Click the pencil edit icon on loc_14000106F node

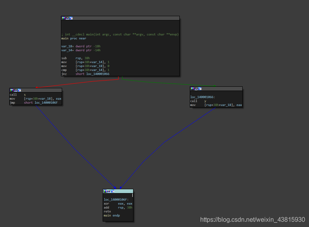109,191
